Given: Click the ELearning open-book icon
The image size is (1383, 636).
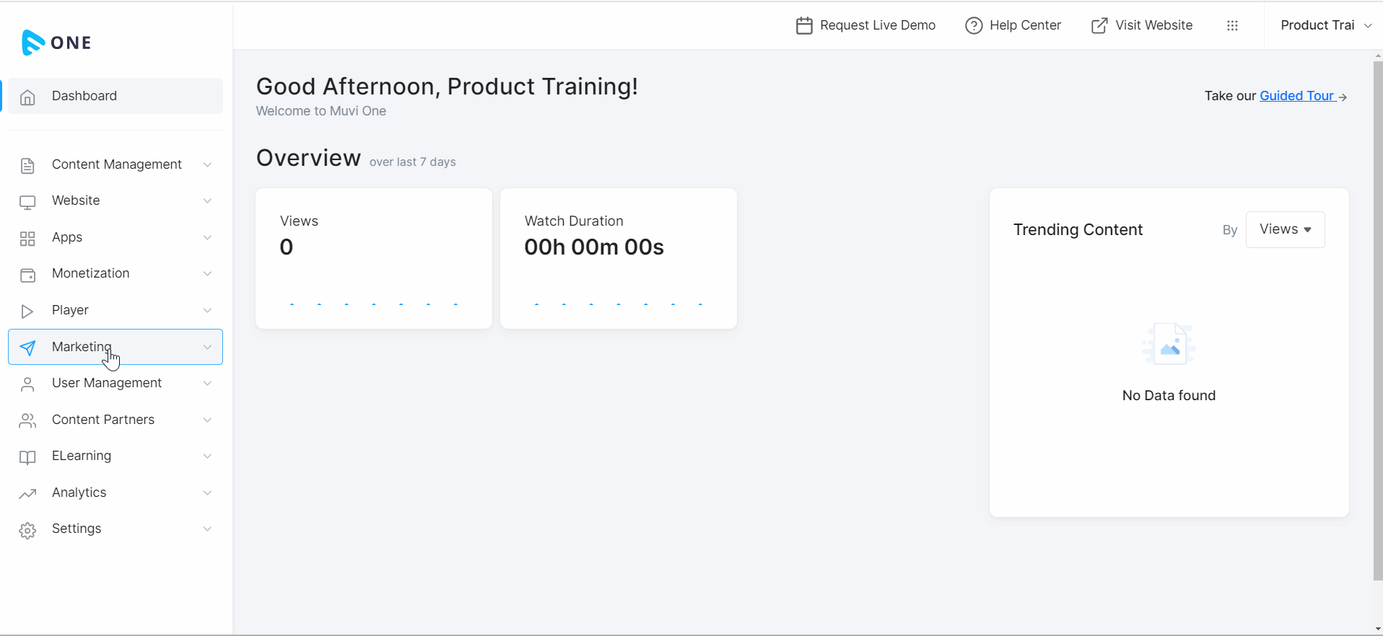Looking at the screenshot, I should tap(27, 457).
